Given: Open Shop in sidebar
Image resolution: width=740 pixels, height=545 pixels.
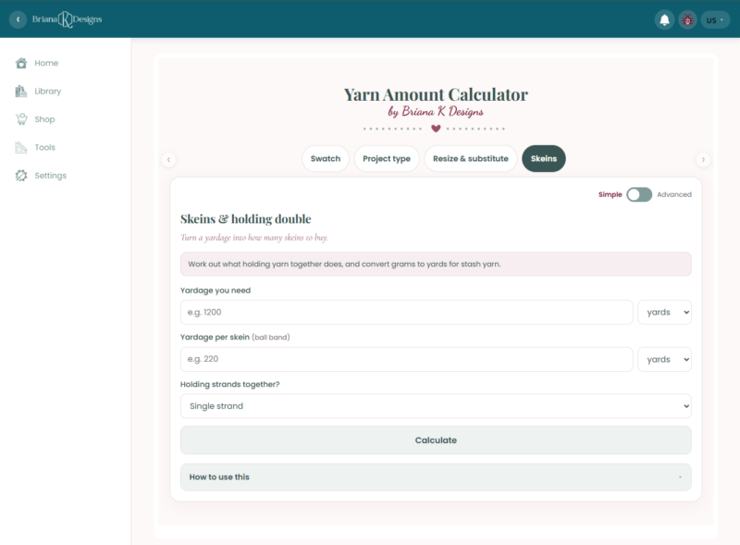Looking at the screenshot, I should tap(44, 119).
